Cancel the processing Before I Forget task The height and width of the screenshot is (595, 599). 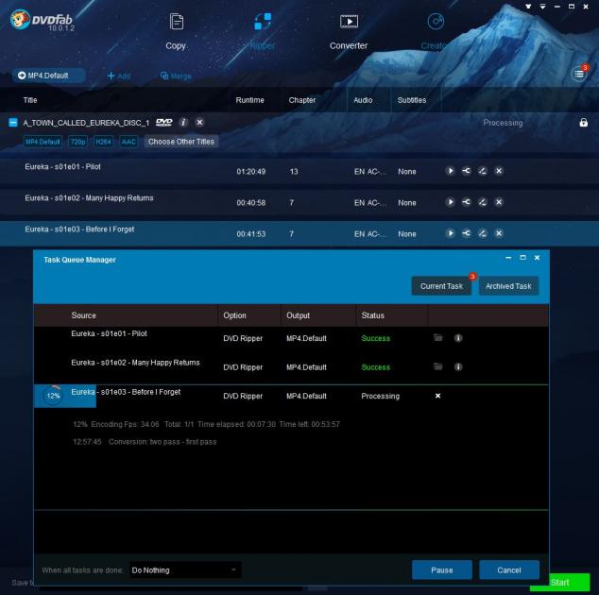click(x=437, y=396)
